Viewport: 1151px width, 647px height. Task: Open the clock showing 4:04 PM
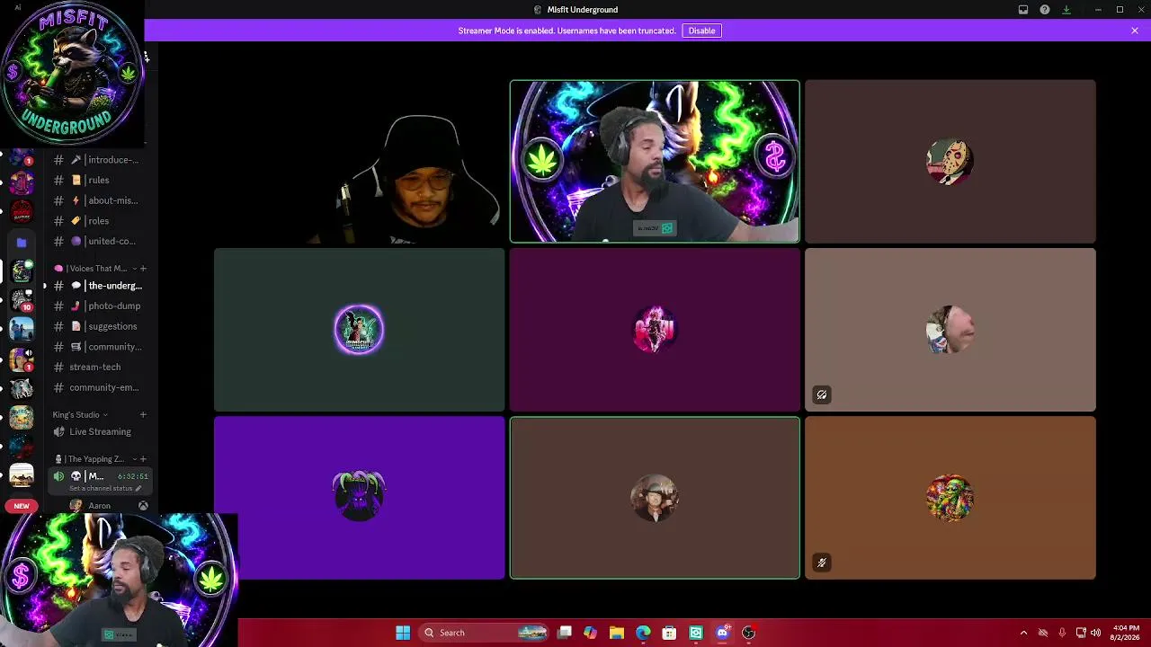1126,633
